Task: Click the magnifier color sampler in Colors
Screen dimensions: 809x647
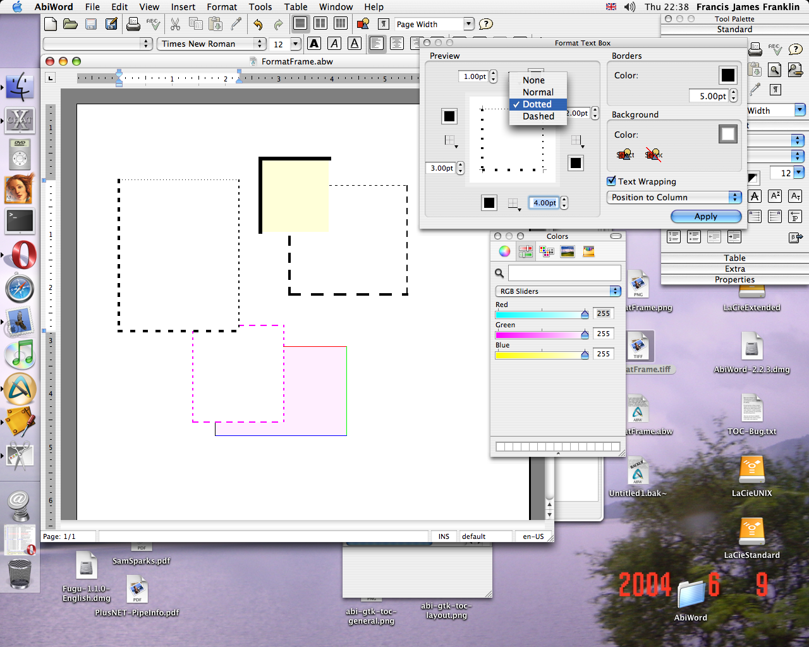Action: 499,273
